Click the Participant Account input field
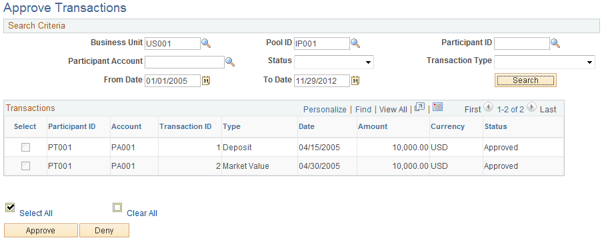604x240 pixels. coord(185,62)
